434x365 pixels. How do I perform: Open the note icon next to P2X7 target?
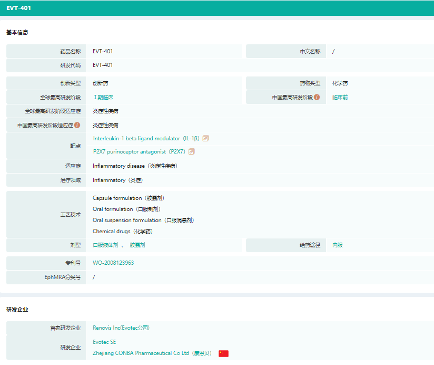(x=192, y=152)
